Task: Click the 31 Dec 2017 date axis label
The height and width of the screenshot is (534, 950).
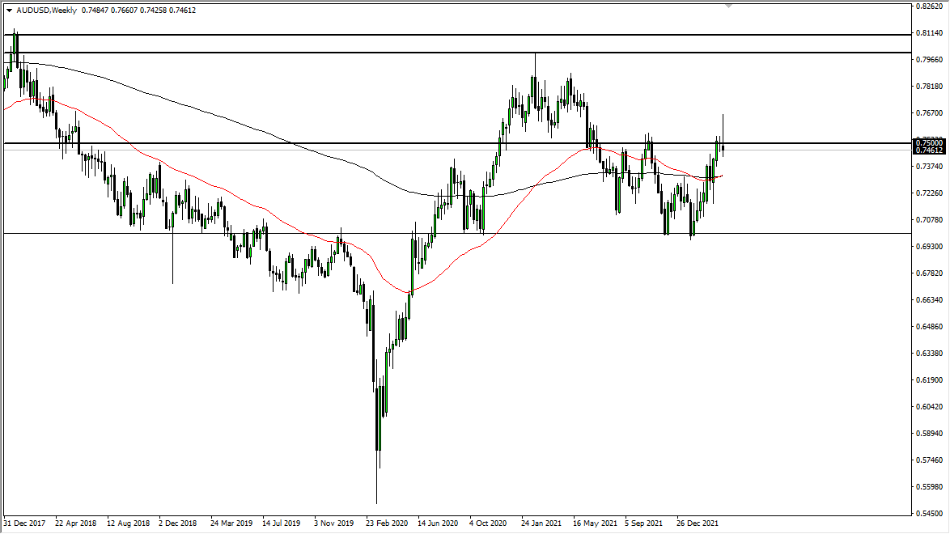Action: click(24, 523)
